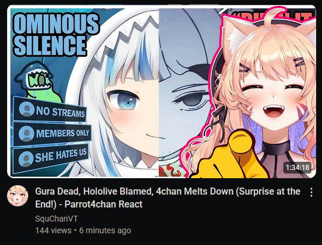Click the profile icon beside MEMBERS ONLY
The height and width of the screenshot is (245, 322).
coord(26,134)
